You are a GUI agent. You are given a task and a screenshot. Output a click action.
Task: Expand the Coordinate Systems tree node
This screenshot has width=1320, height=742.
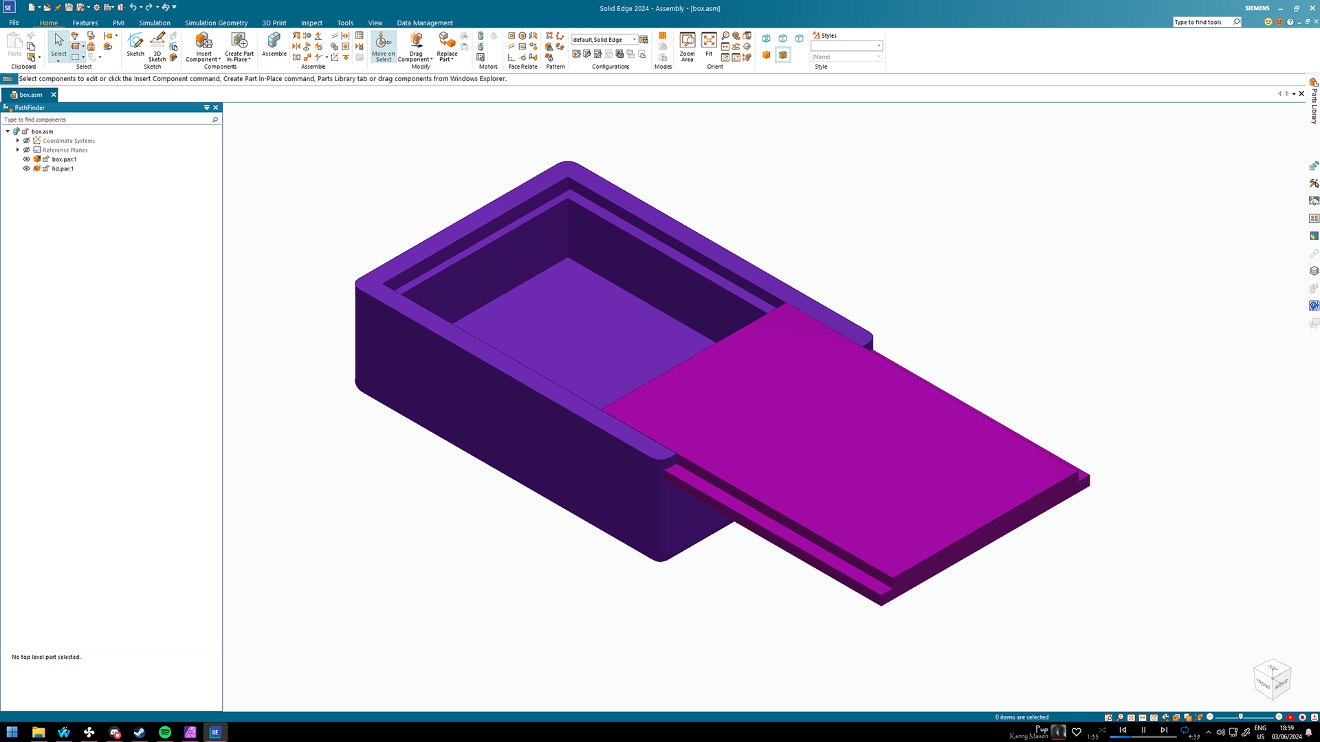(18, 141)
